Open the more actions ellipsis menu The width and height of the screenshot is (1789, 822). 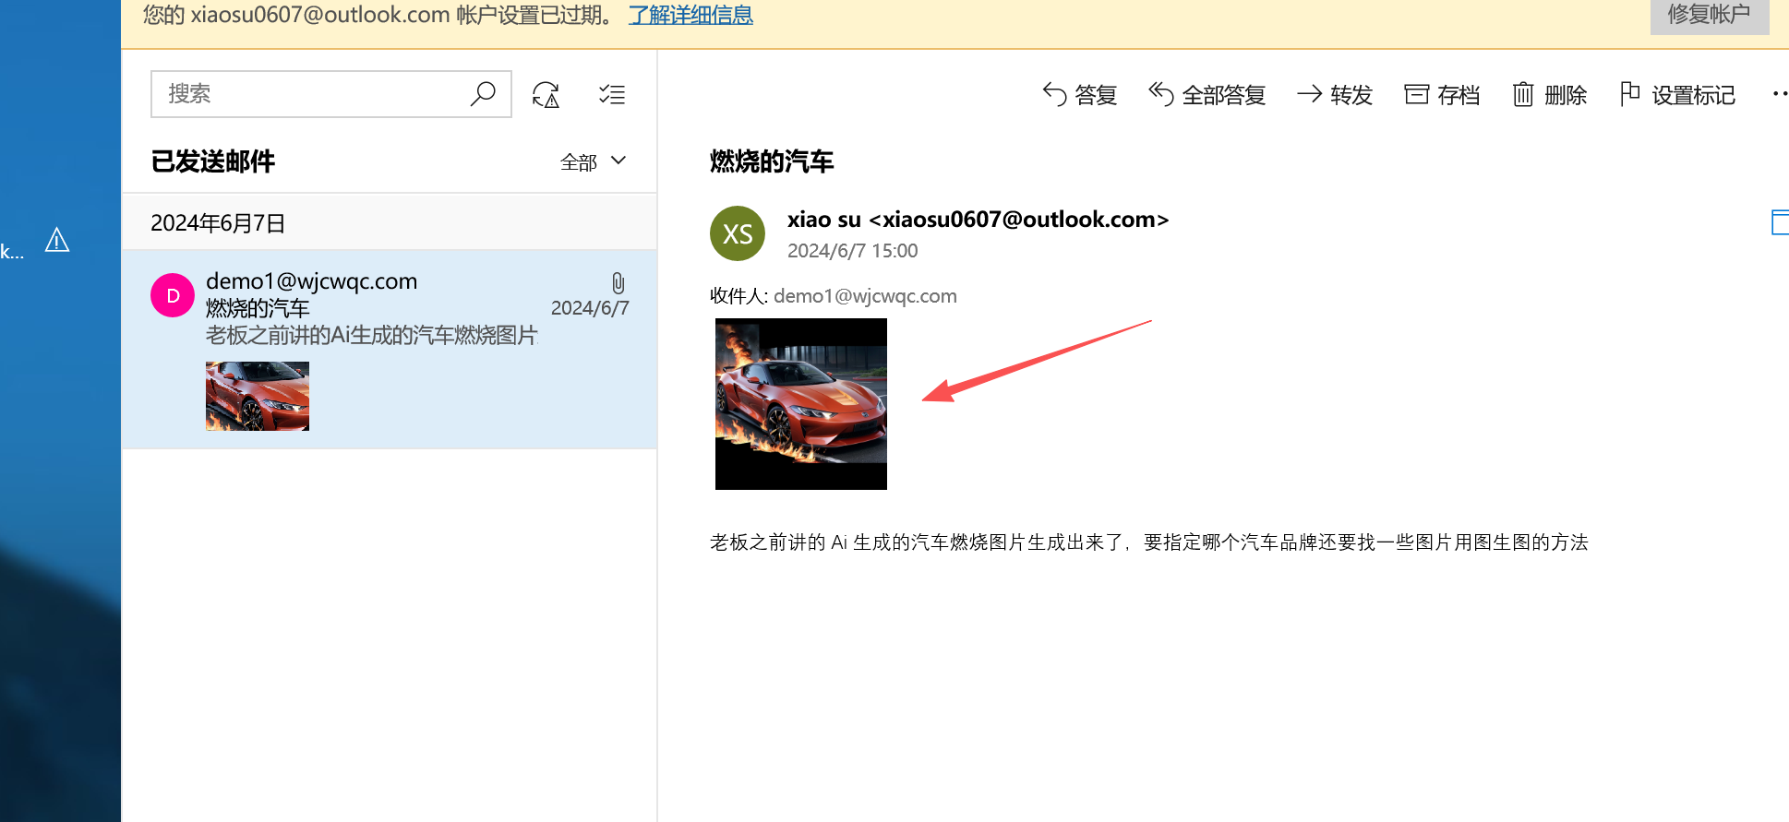click(1781, 94)
